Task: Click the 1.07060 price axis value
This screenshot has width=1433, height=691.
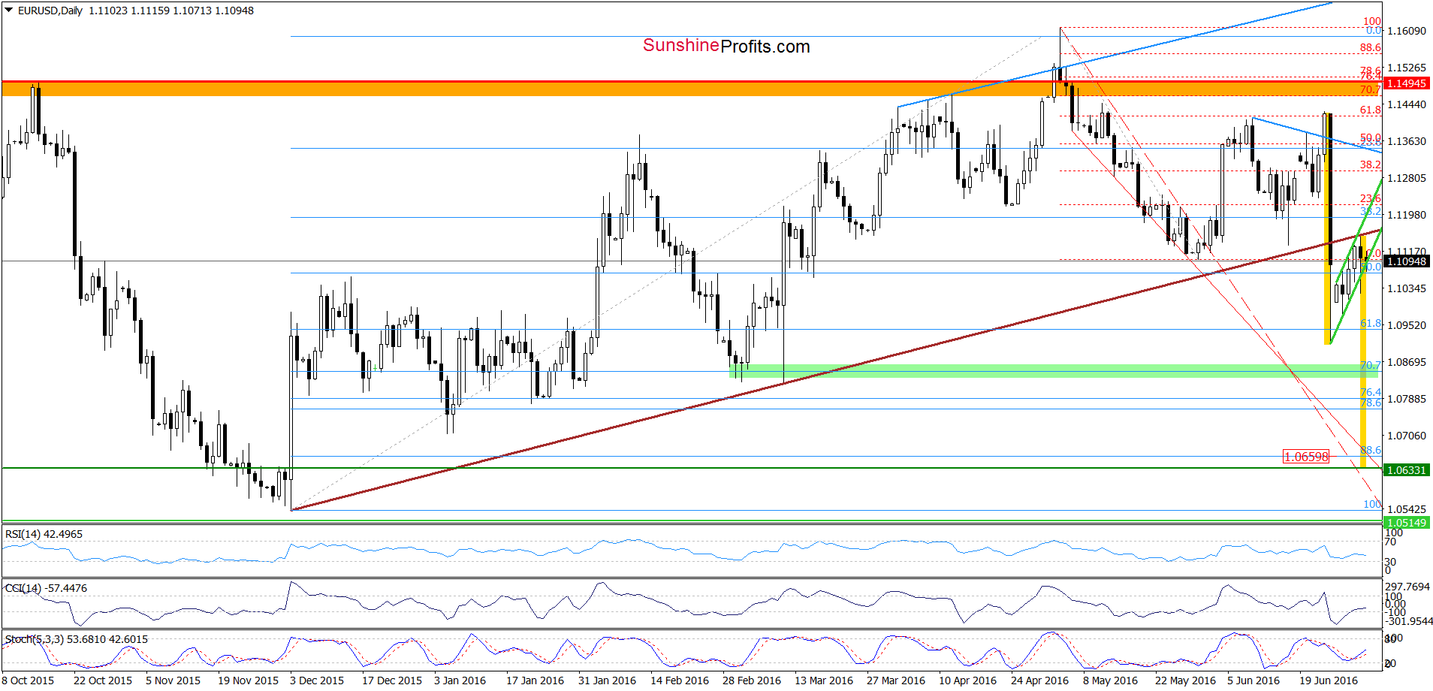Action: point(1407,436)
